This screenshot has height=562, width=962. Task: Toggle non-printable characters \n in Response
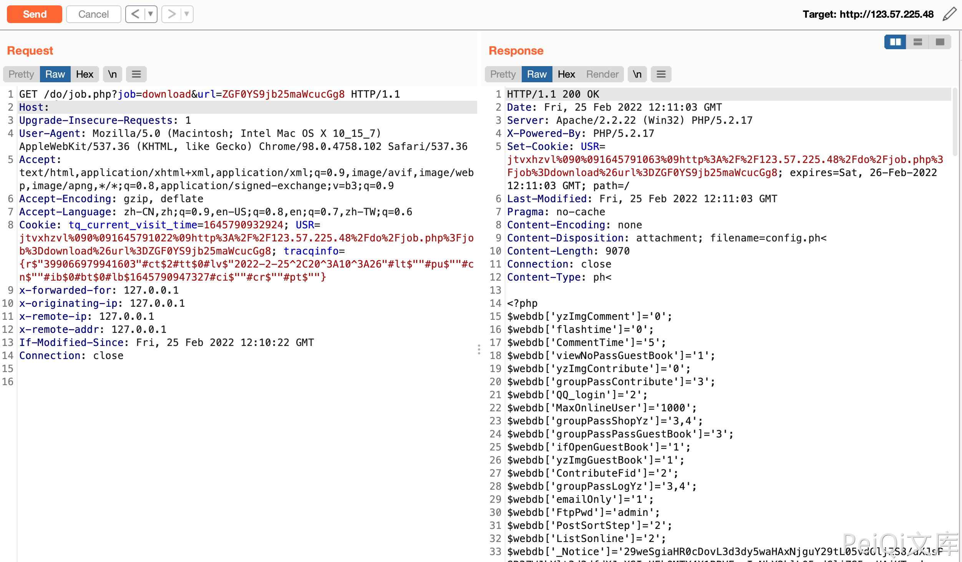[637, 74]
